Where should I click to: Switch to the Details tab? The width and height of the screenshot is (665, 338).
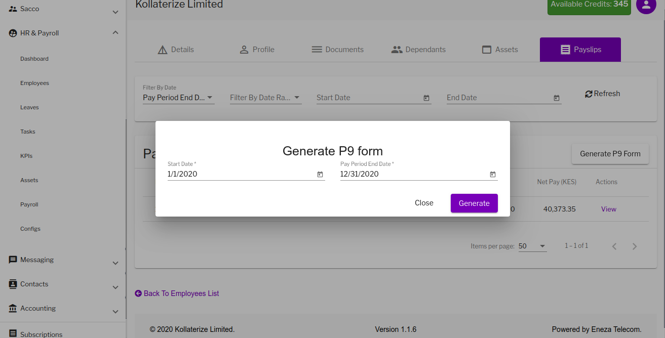(x=176, y=50)
